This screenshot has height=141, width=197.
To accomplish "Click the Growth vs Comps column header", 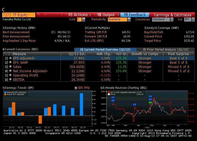I will coord(145,54).
